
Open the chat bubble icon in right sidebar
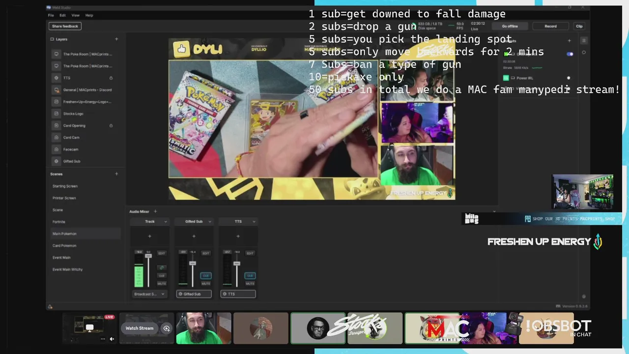coord(584,53)
